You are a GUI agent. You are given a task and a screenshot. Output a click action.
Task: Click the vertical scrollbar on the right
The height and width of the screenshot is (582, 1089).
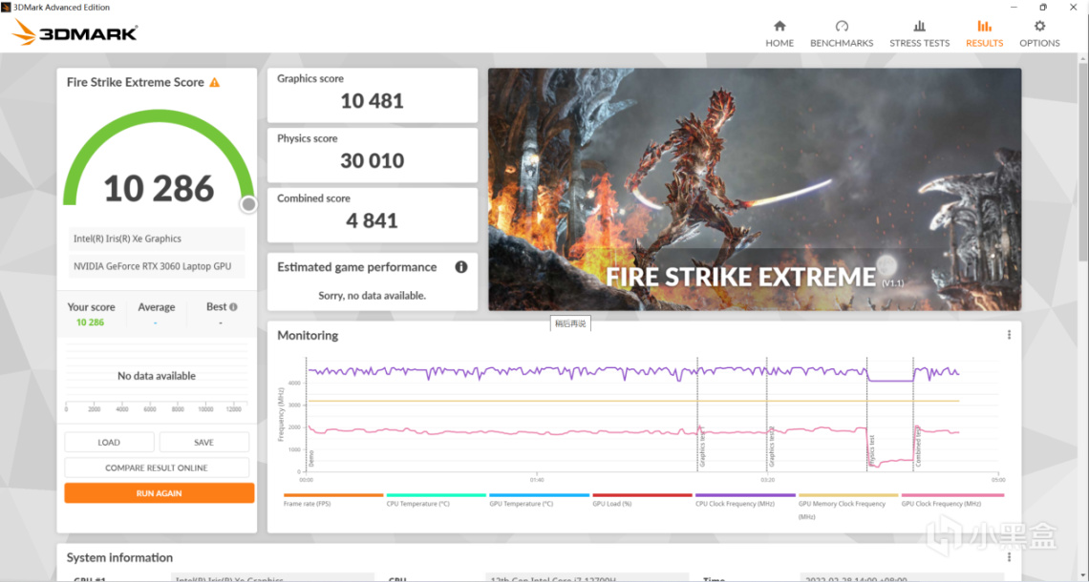1082,163
